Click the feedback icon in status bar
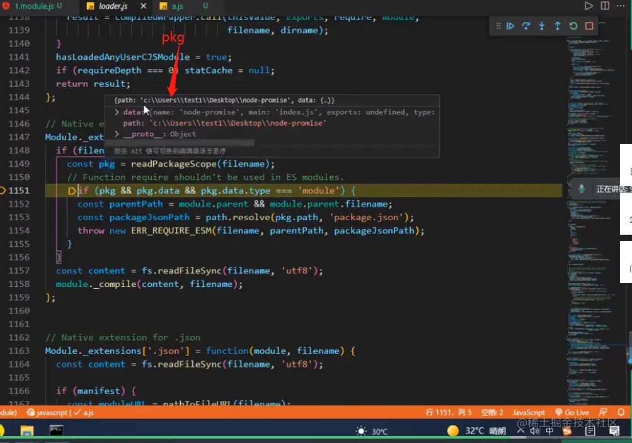632x443 pixels. (x=603, y=412)
